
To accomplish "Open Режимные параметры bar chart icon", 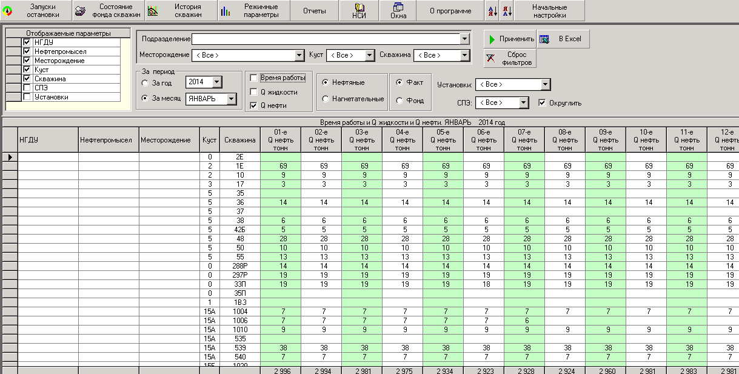I will (226, 11).
